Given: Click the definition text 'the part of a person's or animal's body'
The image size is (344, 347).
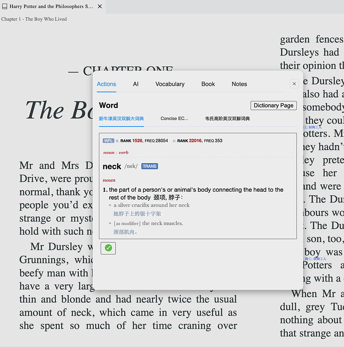Looking at the screenshot, I should [160, 190].
